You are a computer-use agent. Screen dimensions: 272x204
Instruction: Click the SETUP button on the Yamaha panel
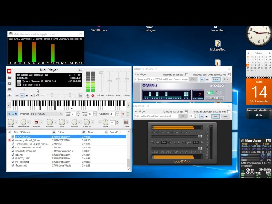coord(215,98)
